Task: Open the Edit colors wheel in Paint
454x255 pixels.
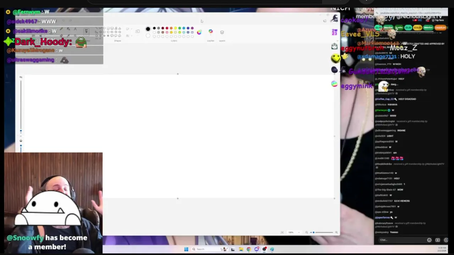Action: [199, 32]
